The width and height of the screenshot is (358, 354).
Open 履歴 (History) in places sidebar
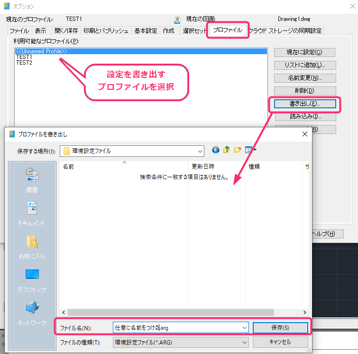pyautogui.click(x=32, y=180)
